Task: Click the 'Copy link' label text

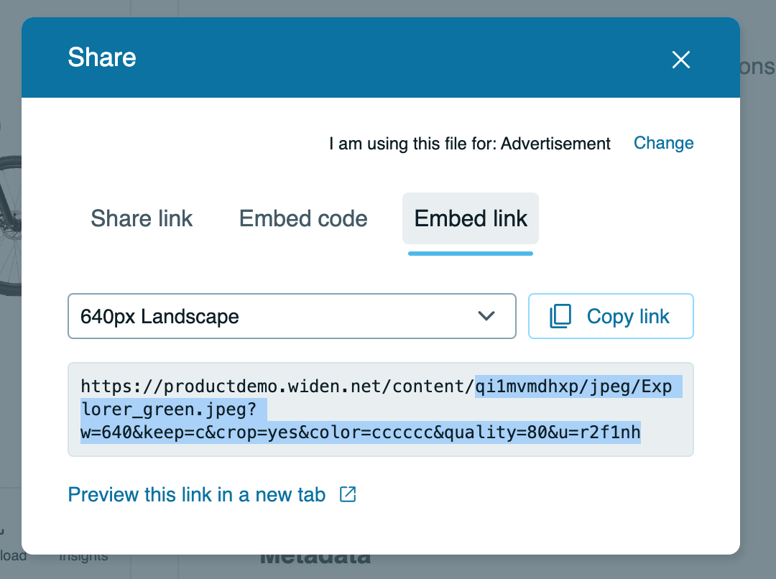Action: 628,316
